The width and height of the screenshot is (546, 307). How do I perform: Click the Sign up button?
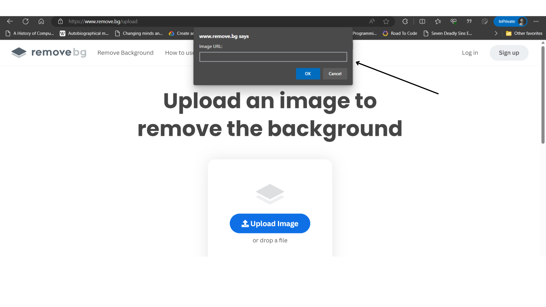coord(509,53)
